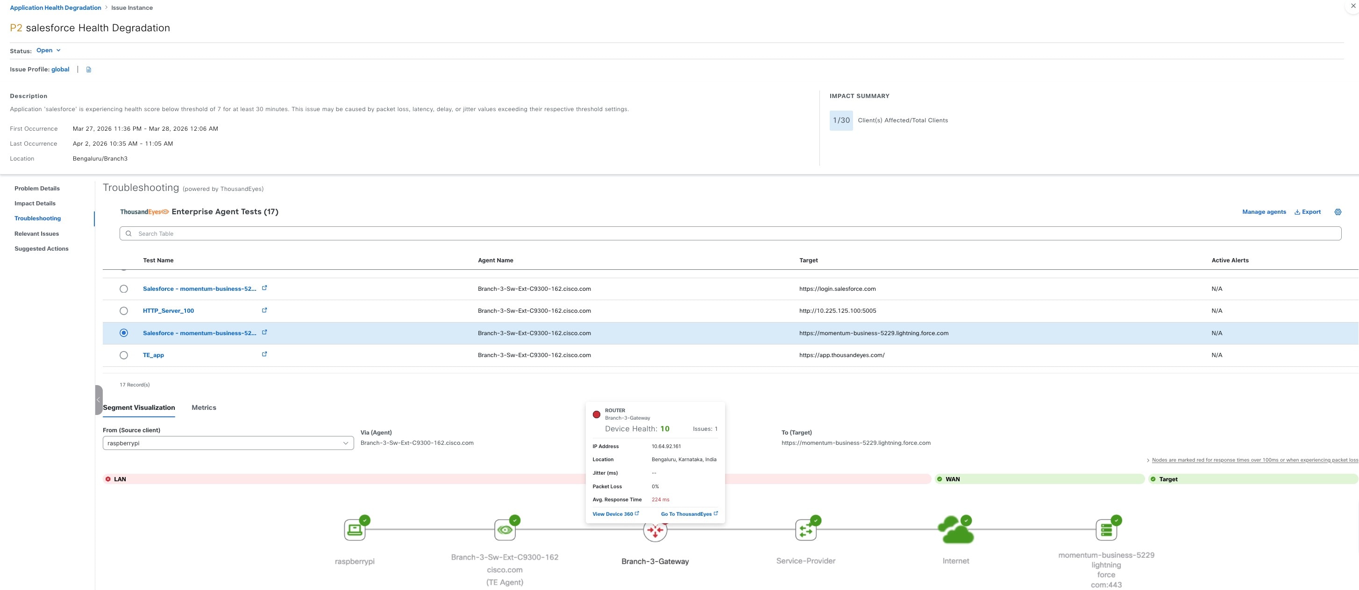Go to Suggested Actions section
This screenshot has width=1359, height=590.
pos(41,249)
